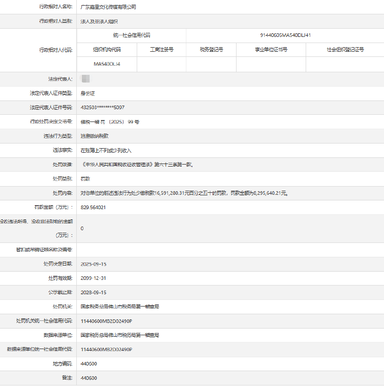Click the 地方编码 value 440600

pos(89,363)
